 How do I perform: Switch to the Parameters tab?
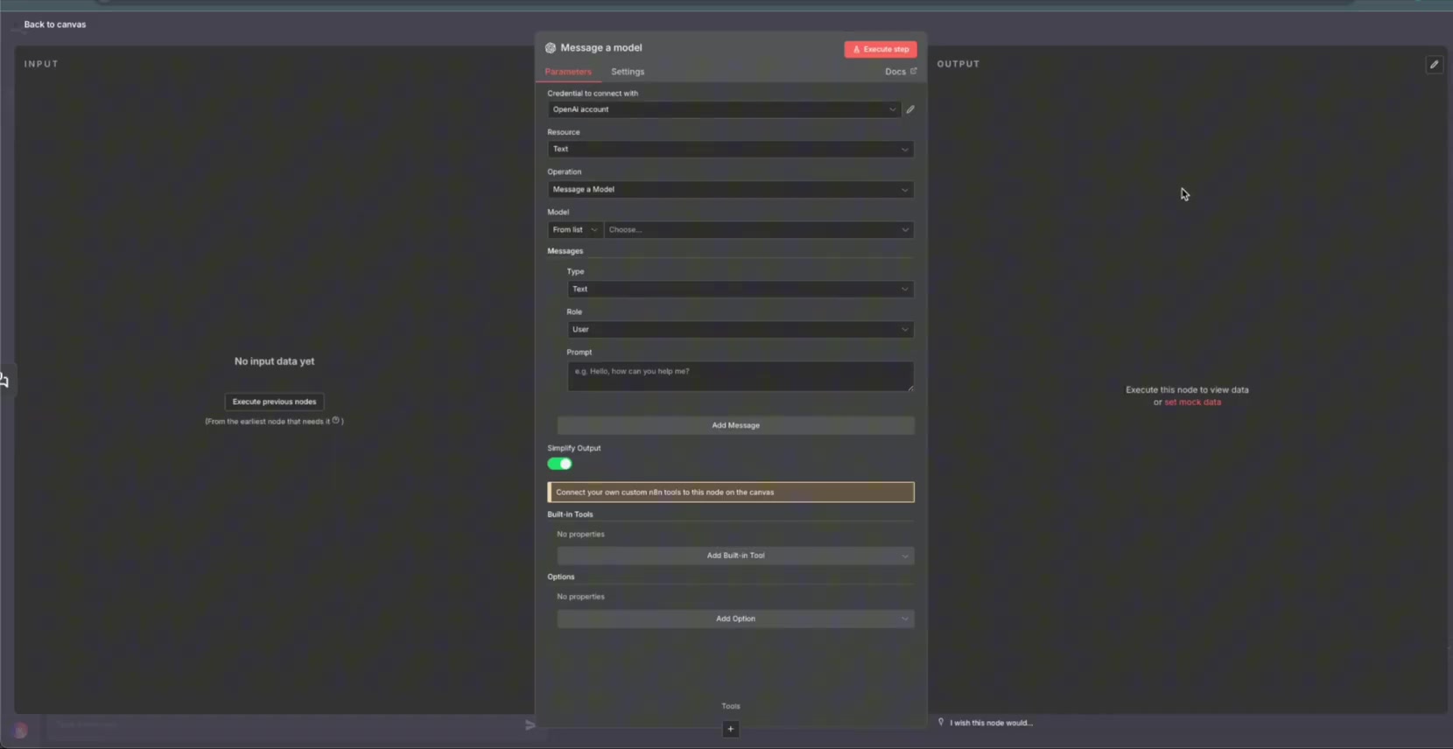click(568, 72)
